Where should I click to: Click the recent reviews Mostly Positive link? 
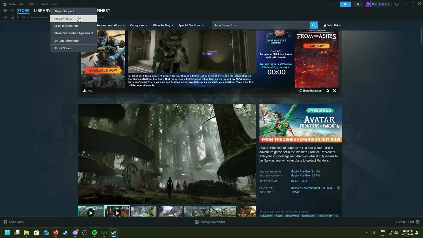[300, 171]
